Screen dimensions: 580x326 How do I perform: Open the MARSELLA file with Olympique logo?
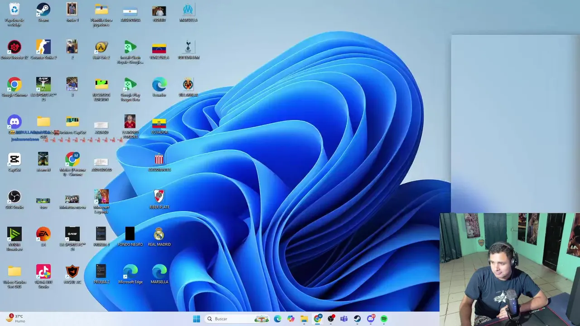188,12
